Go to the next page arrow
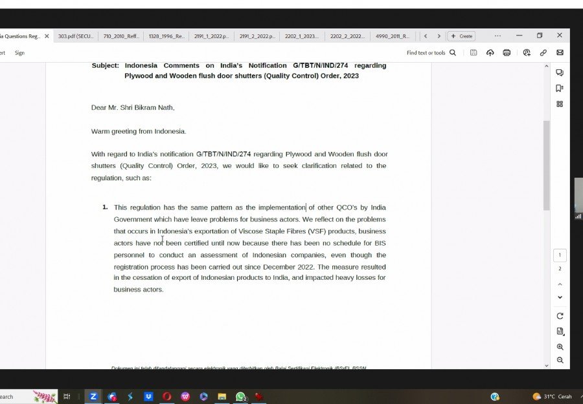The image size is (583, 404). point(560,297)
